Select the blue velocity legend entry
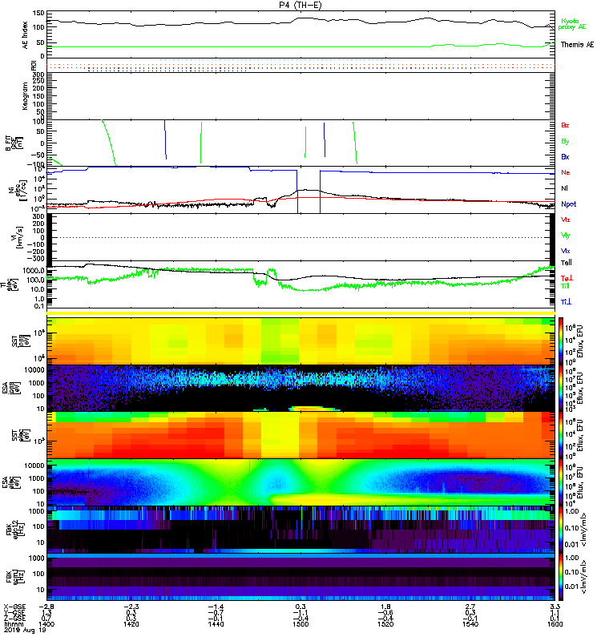601x641 pixels. pyautogui.click(x=565, y=251)
